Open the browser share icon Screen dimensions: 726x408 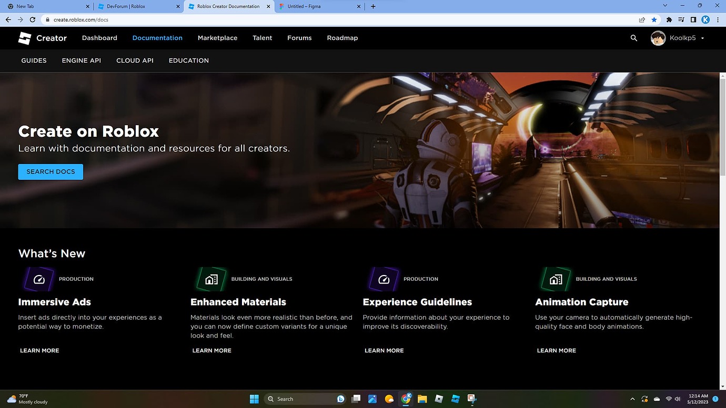[x=642, y=19]
